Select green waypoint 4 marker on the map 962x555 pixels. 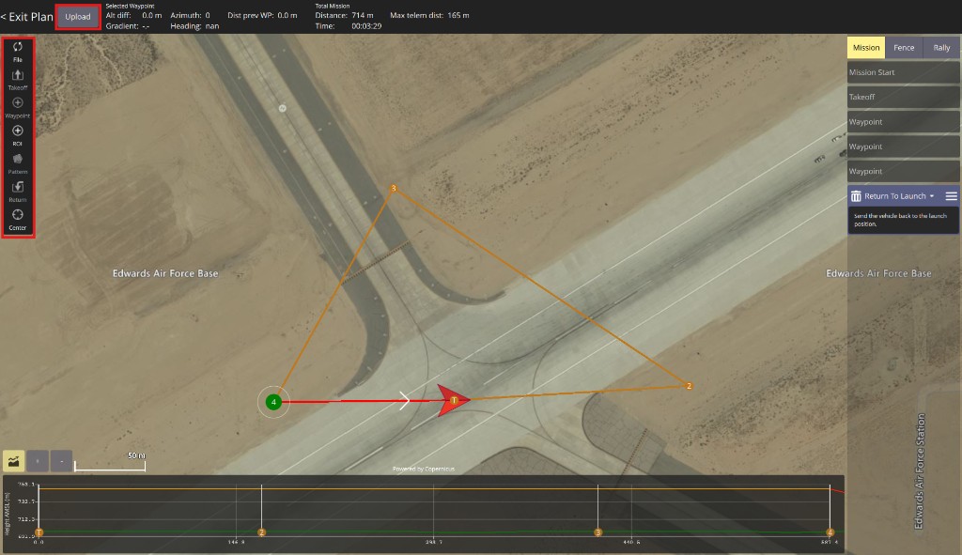(x=273, y=402)
